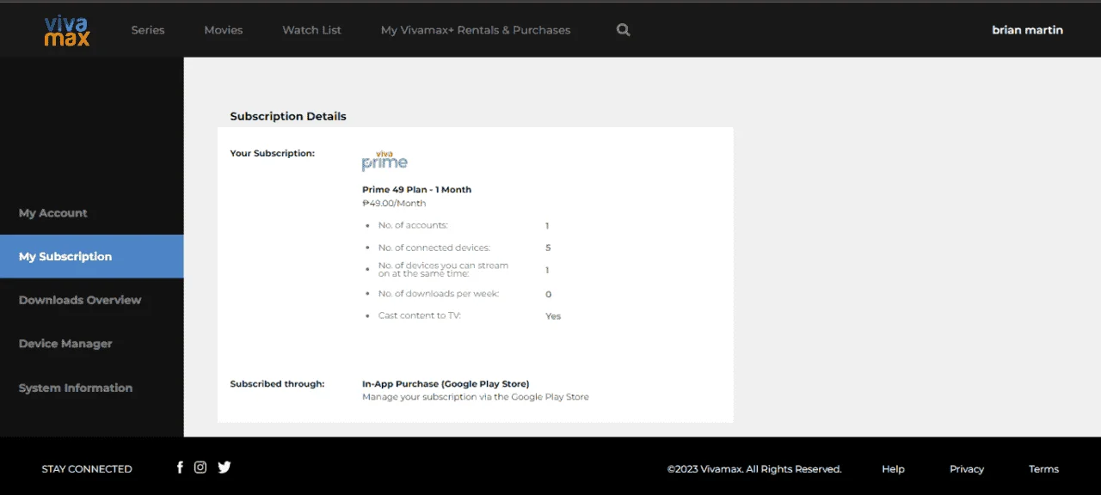Open the Terms link in footer
The image size is (1101, 495).
click(1043, 469)
